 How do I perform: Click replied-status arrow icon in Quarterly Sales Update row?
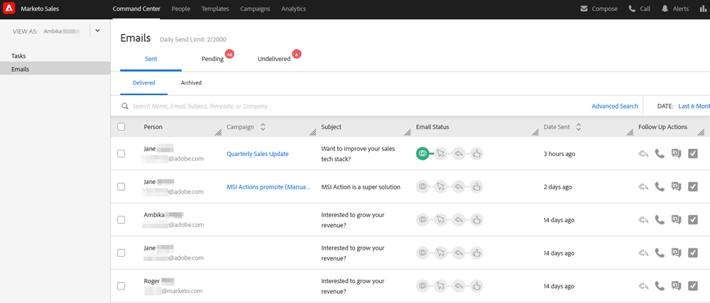click(x=458, y=154)
